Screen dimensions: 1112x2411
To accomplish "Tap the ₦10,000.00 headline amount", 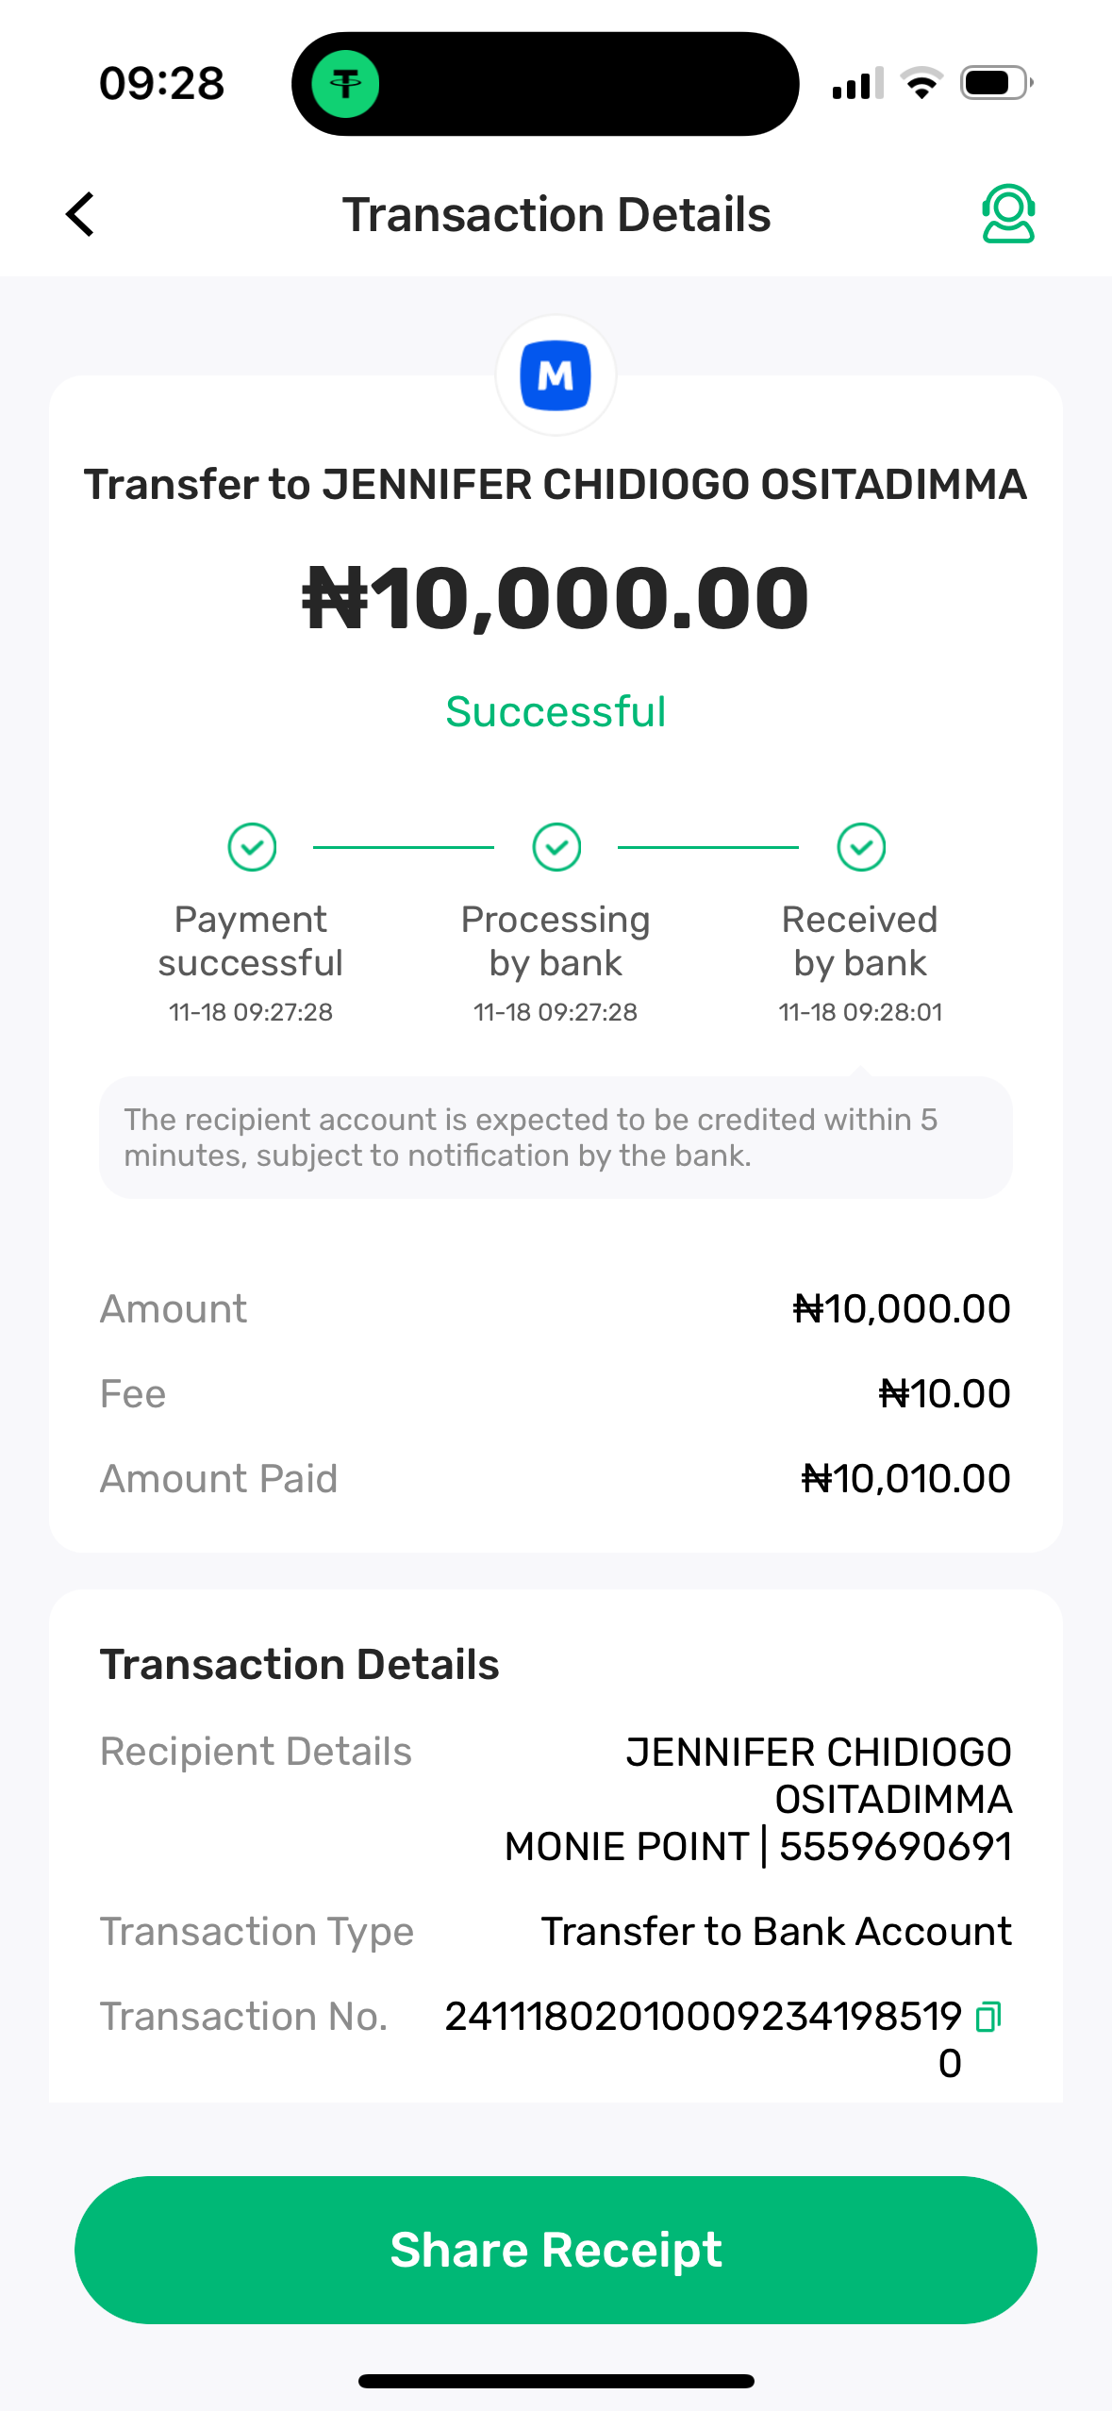I will 556,598.
